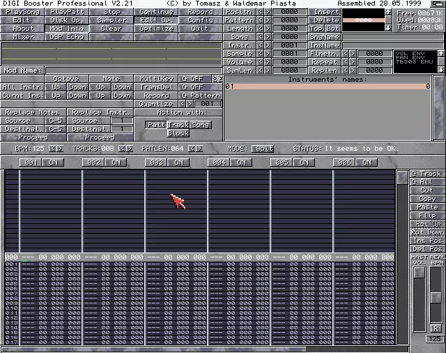
Task: Decrease Quantize value with left arrow
Action: point(183,104)
